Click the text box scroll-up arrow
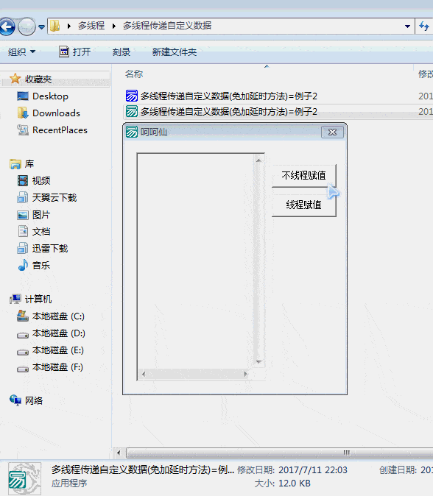Screen dimensions: 433x496 258,160
